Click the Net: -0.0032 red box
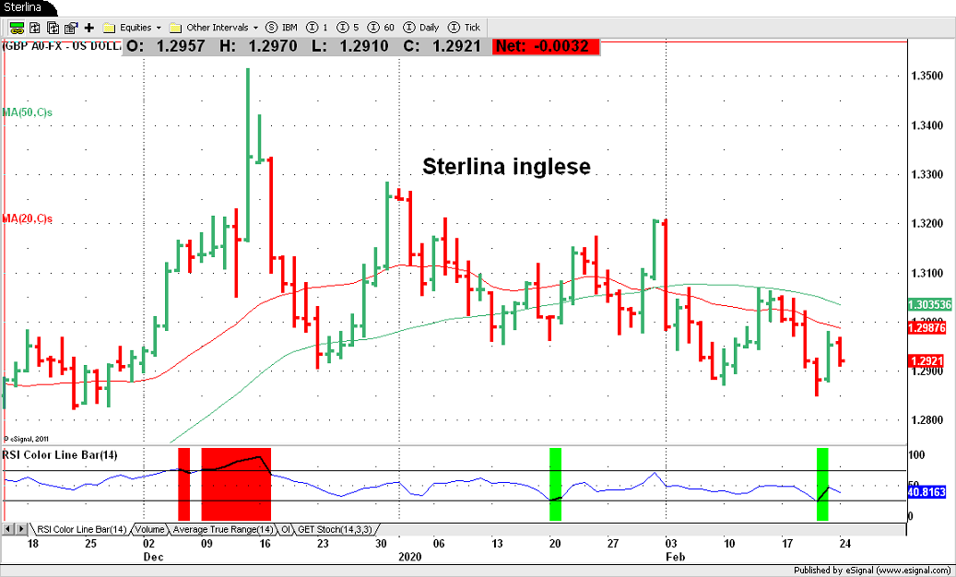The width and height of the screenshot is (956, 577). 546,46
